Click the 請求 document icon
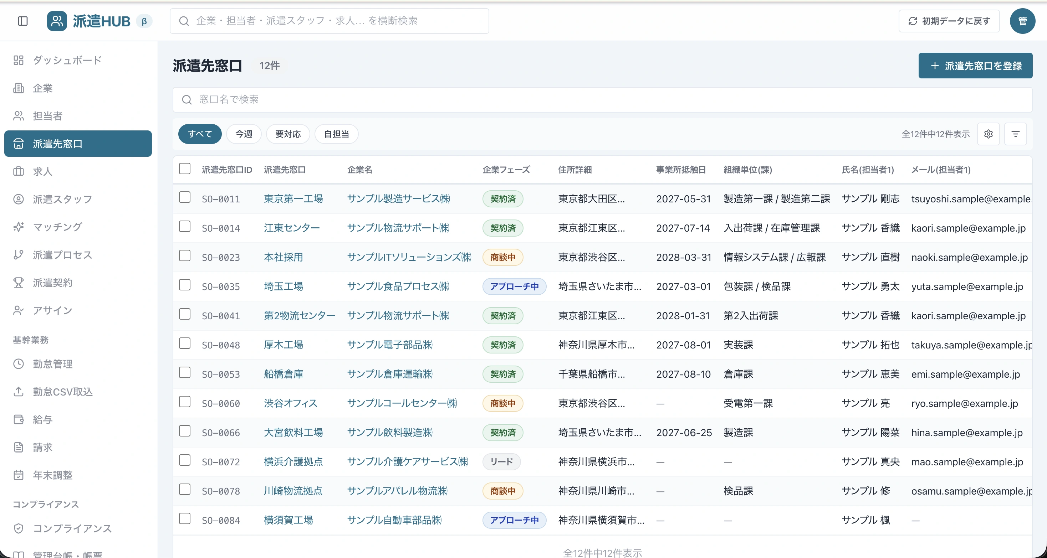1047x558 pixels. coord(18,447)
